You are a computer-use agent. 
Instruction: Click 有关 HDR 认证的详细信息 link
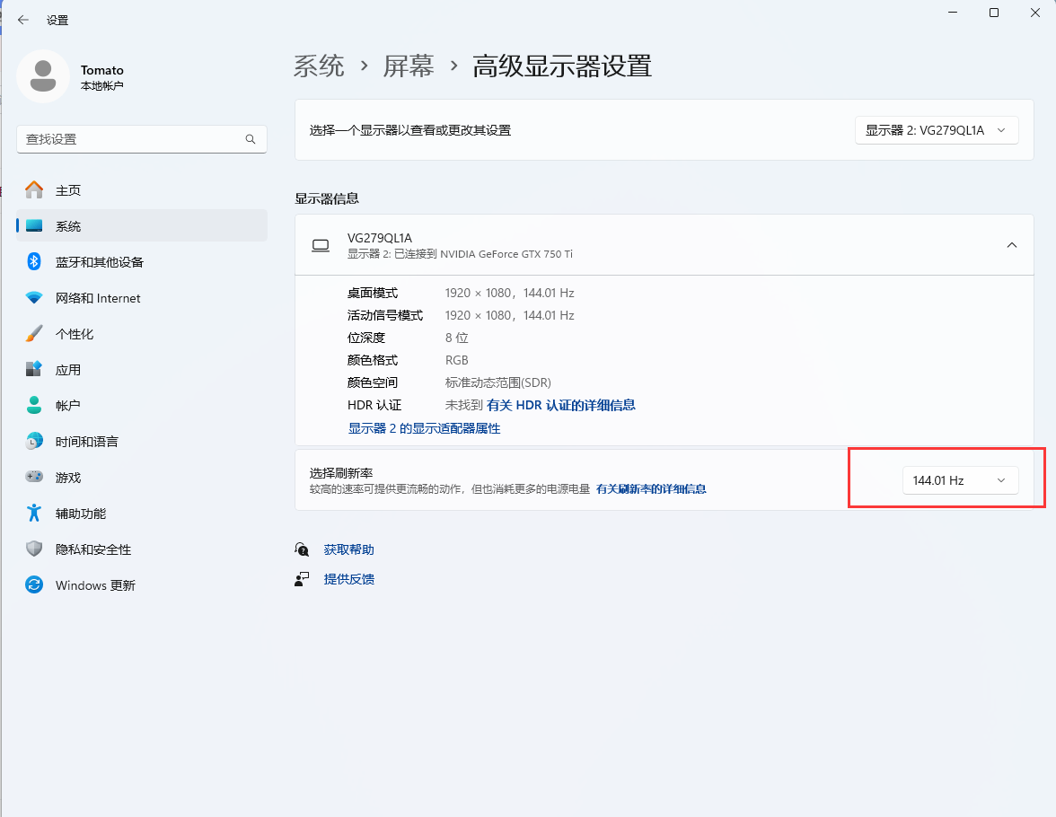560,405
